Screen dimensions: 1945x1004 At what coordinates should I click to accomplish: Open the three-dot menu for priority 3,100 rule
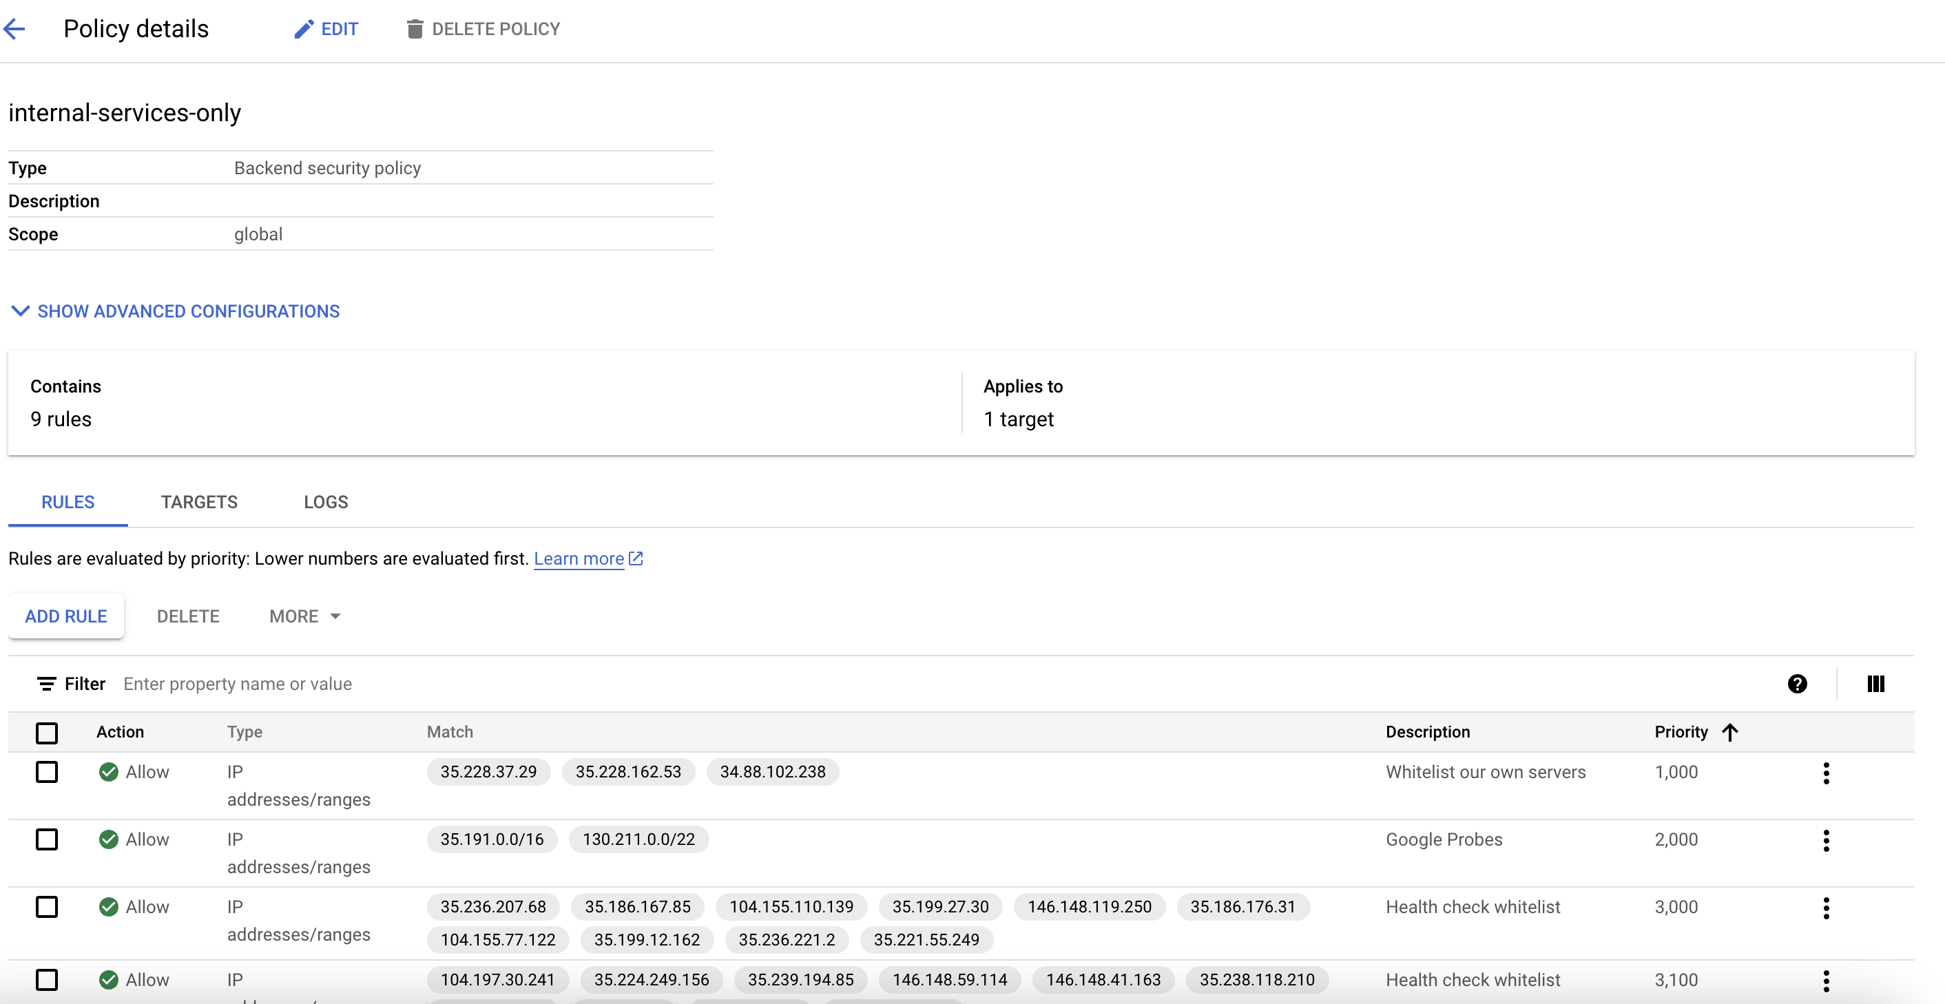tap(1826, 981)
